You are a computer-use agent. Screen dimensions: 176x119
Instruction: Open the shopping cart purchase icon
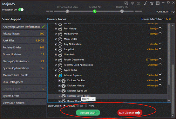(152, 3)
